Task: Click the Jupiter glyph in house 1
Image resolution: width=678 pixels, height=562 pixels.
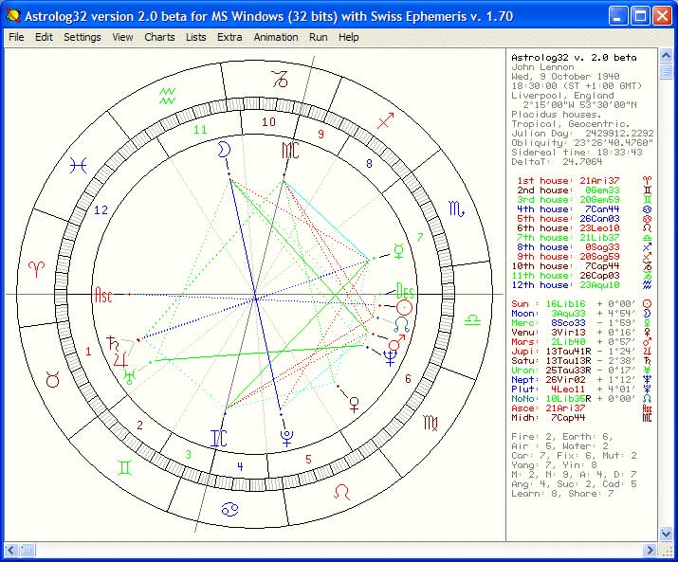Action: pyautogui.click(x=120, y=360)
